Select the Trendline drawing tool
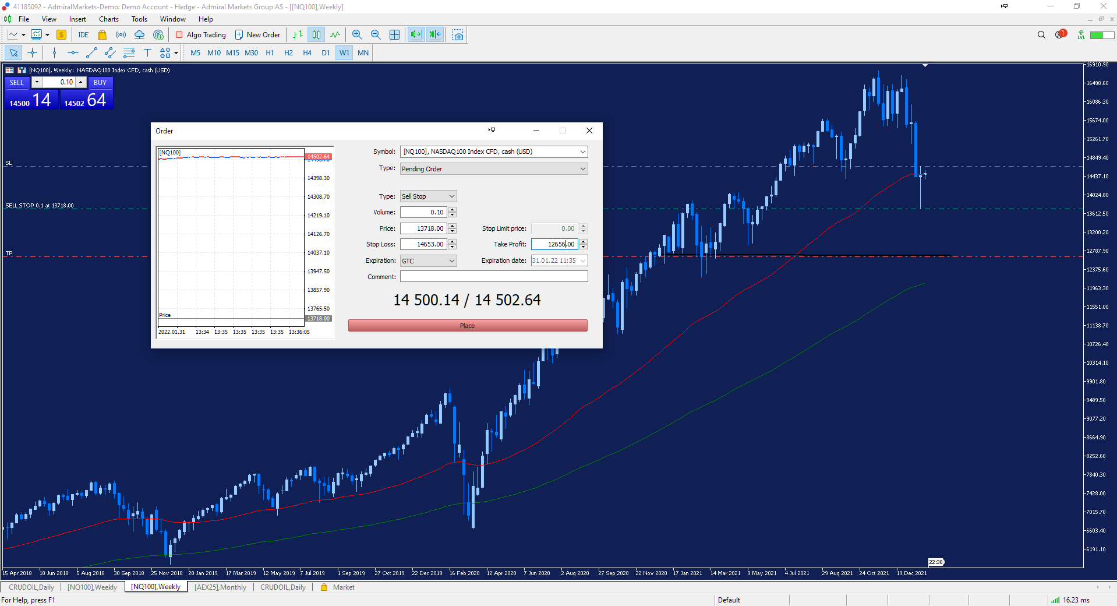1117x606 pixels. click(91, 53)
